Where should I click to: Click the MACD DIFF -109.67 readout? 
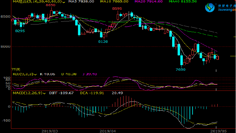(61, 93)
